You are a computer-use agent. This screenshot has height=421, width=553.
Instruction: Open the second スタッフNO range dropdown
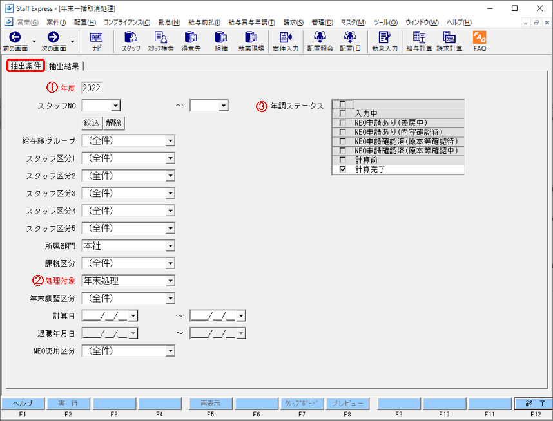[223, 106]
